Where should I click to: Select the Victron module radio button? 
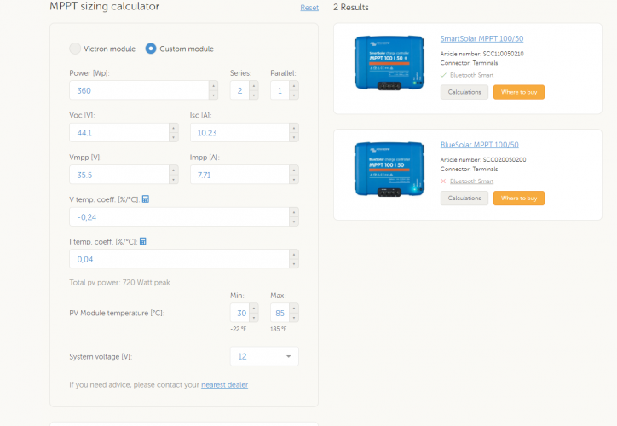(76, 49)
